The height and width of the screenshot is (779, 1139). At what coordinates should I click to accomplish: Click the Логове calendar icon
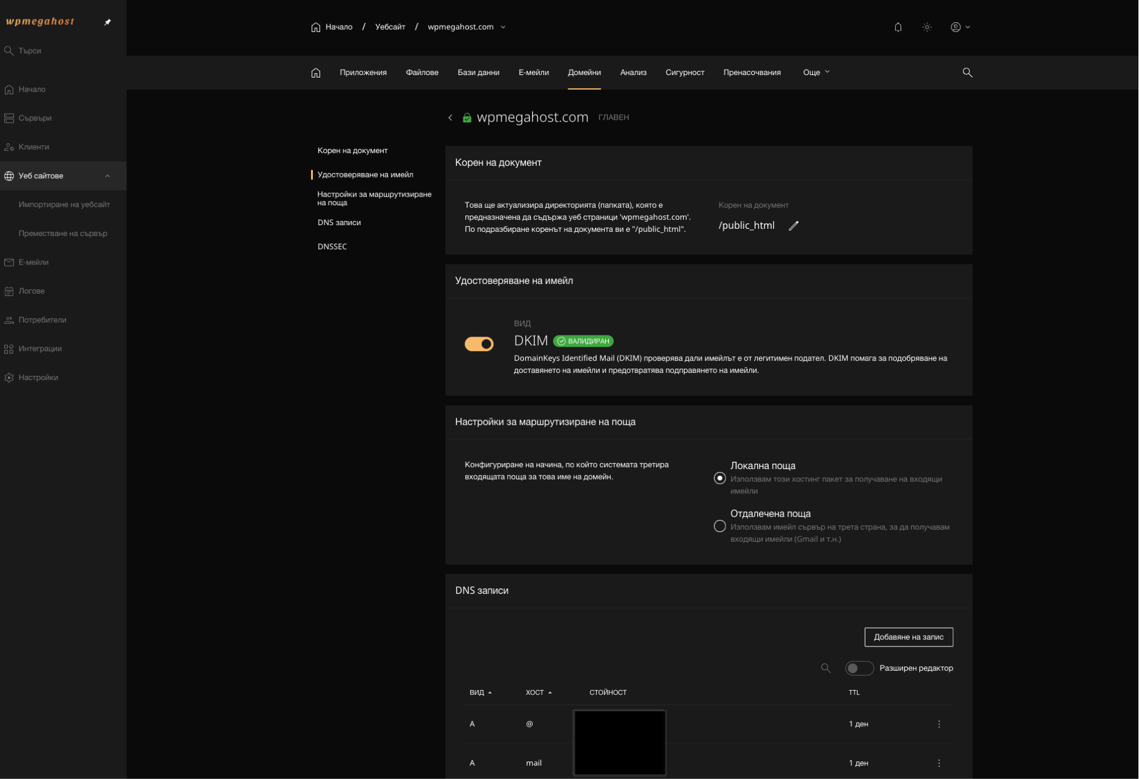tap(9, 291)
